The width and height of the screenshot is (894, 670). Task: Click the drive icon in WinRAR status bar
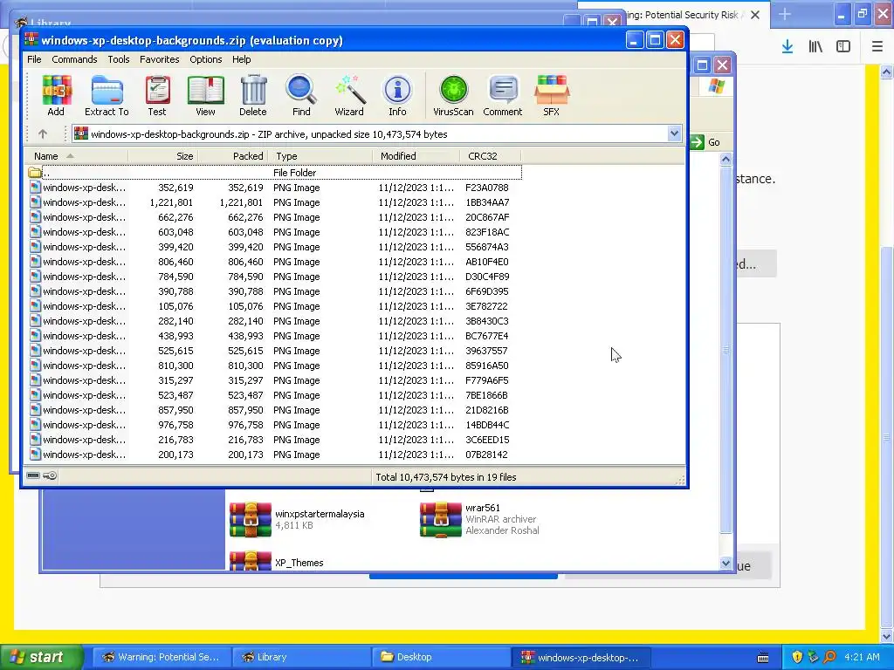(x=33, y=475)
